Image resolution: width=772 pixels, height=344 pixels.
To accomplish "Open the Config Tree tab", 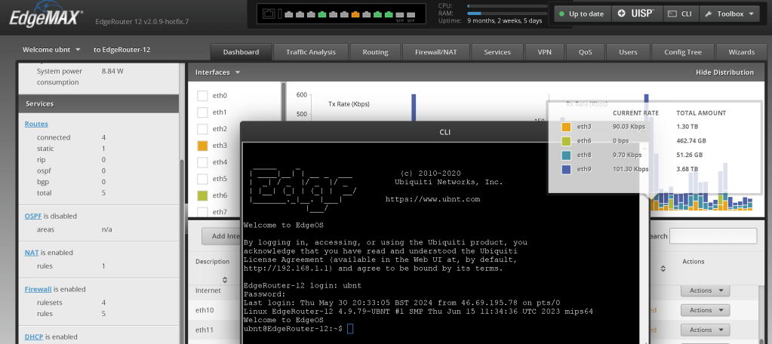I will pyautogui.click(x=683, y=52).
